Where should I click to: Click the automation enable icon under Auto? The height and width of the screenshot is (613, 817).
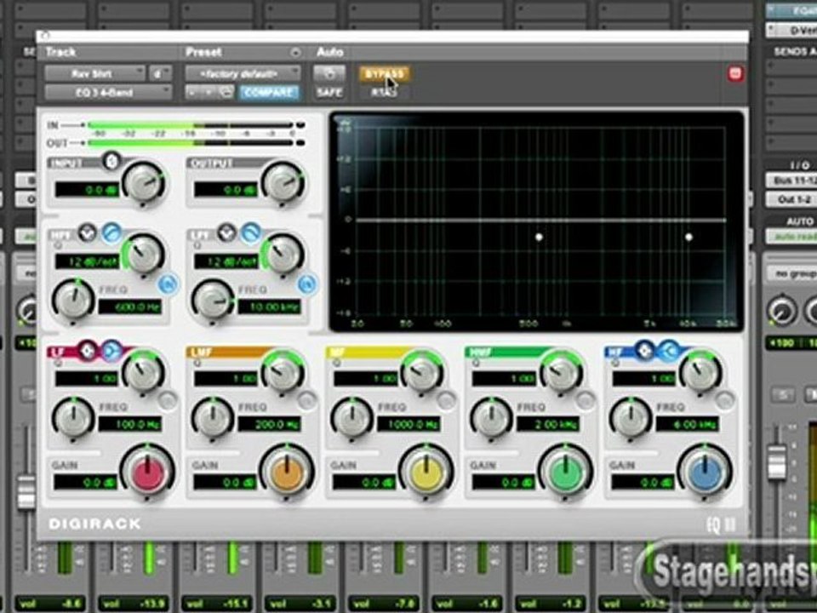329,73
